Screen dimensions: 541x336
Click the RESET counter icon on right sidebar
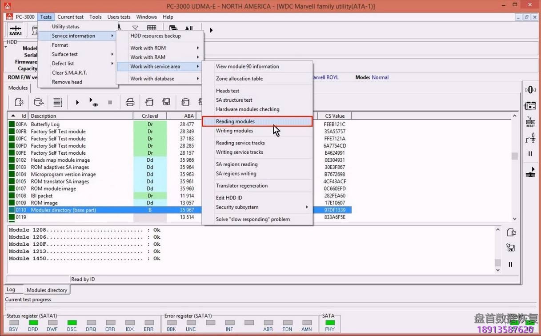click(530, 122)
